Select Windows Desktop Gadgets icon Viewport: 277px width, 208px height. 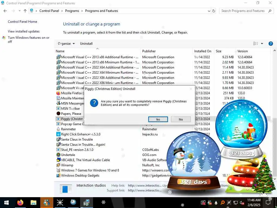[x=58, y=175]
